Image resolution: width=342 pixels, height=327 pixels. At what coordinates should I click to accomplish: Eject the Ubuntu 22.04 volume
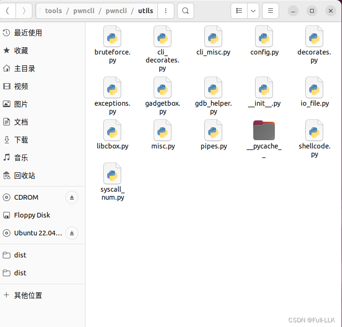click(72, 233)
